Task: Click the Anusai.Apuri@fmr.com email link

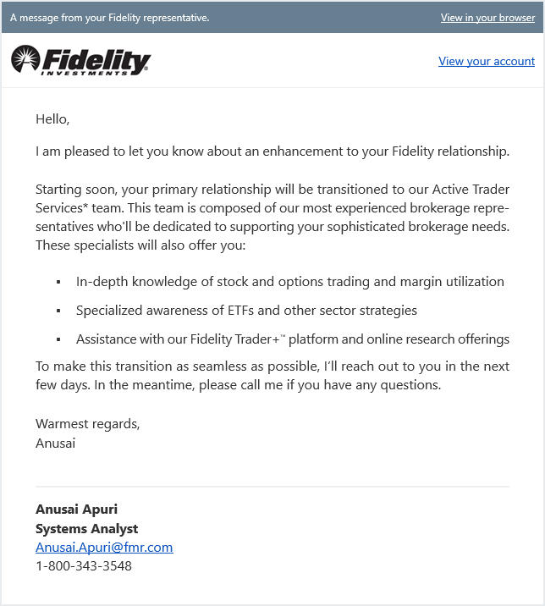Action: point(104,548)
